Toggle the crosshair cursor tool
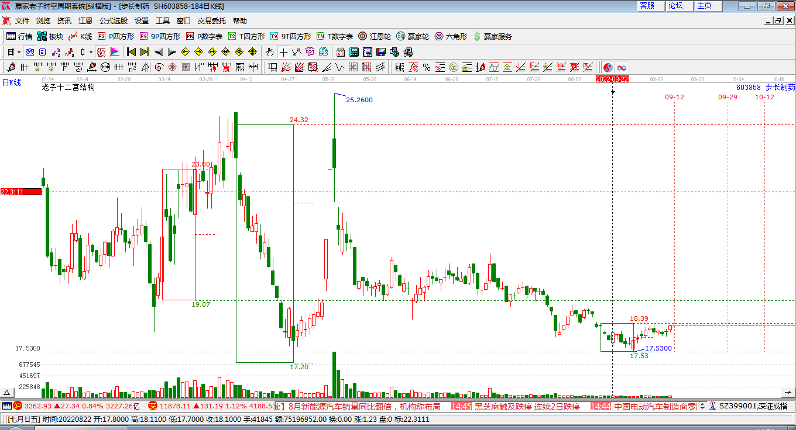The width and height of the screenshot is (796, 430). pos(283,52)
